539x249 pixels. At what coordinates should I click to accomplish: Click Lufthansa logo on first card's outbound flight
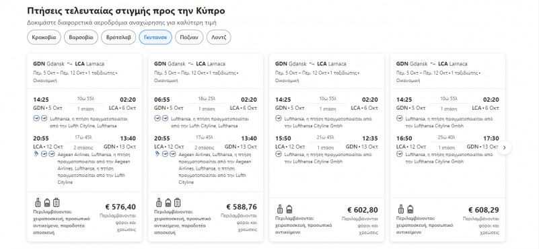point(37,118)
